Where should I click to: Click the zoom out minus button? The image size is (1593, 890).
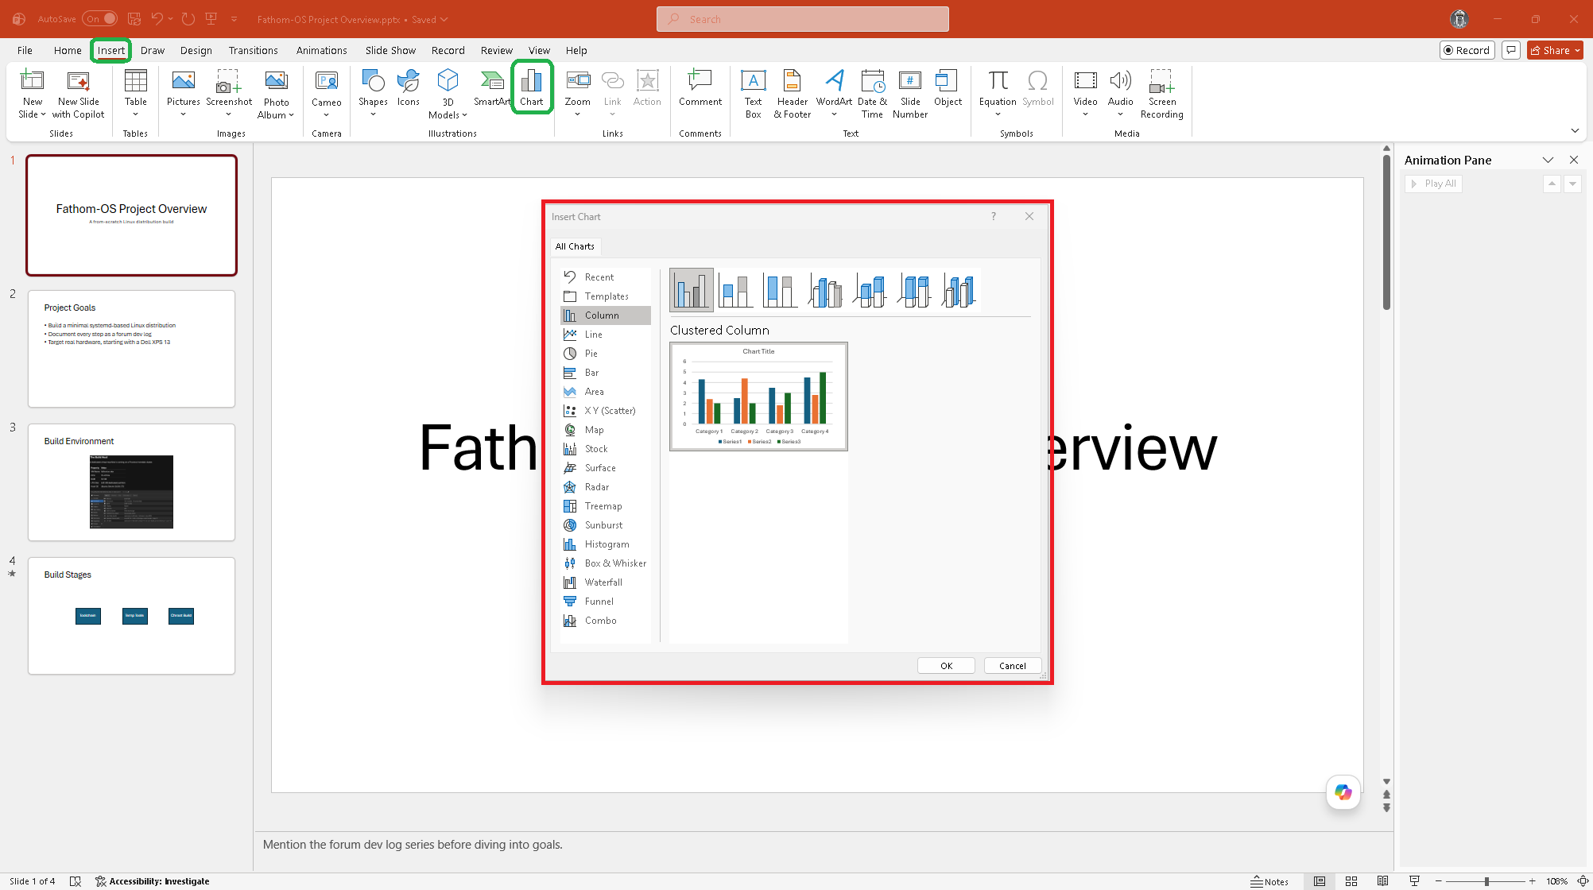click(x=1438, y=881)
